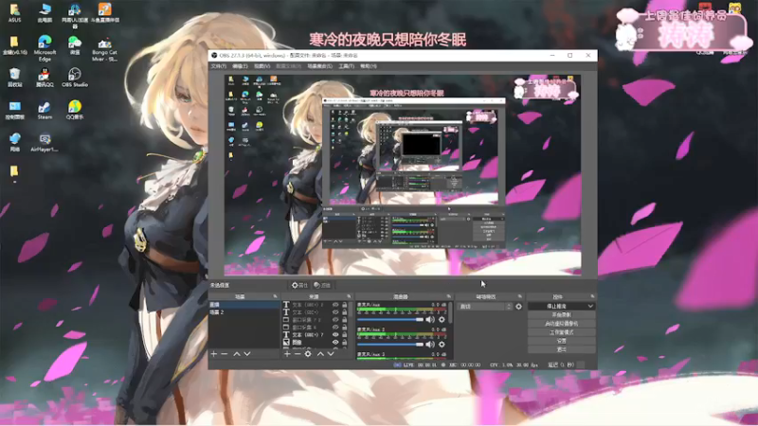Select the Microsoft Edge desktop icon
The width and height of the screenshot is (758, 426).
[45, 48]
